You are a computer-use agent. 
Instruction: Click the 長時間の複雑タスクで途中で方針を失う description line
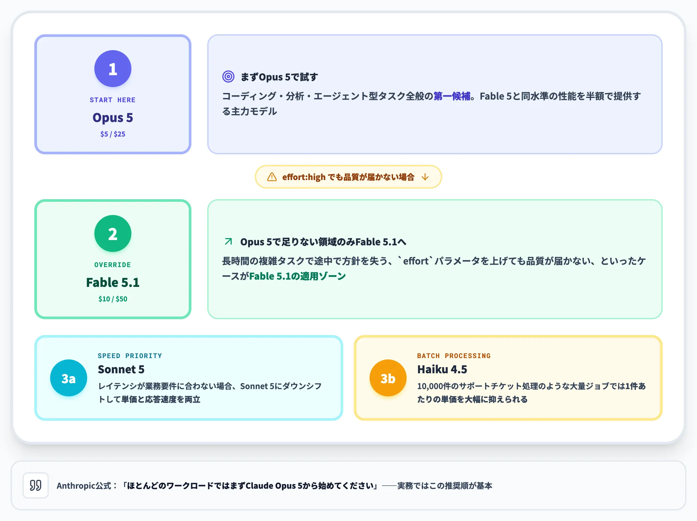click(x=434, y=268)
